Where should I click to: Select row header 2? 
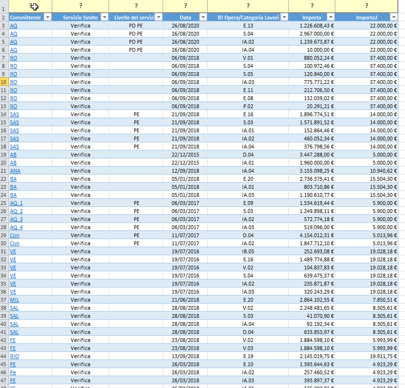(4, 17)
